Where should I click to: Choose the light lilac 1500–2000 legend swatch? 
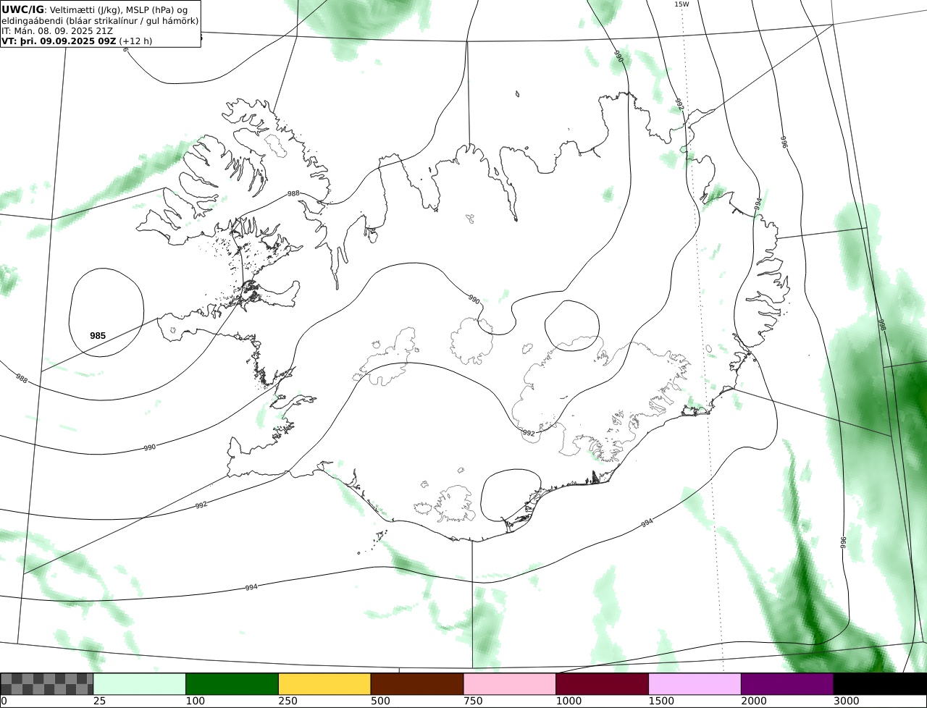(695, 684)
